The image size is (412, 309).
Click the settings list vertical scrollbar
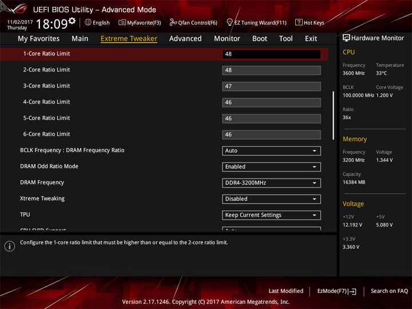(333, 116)
